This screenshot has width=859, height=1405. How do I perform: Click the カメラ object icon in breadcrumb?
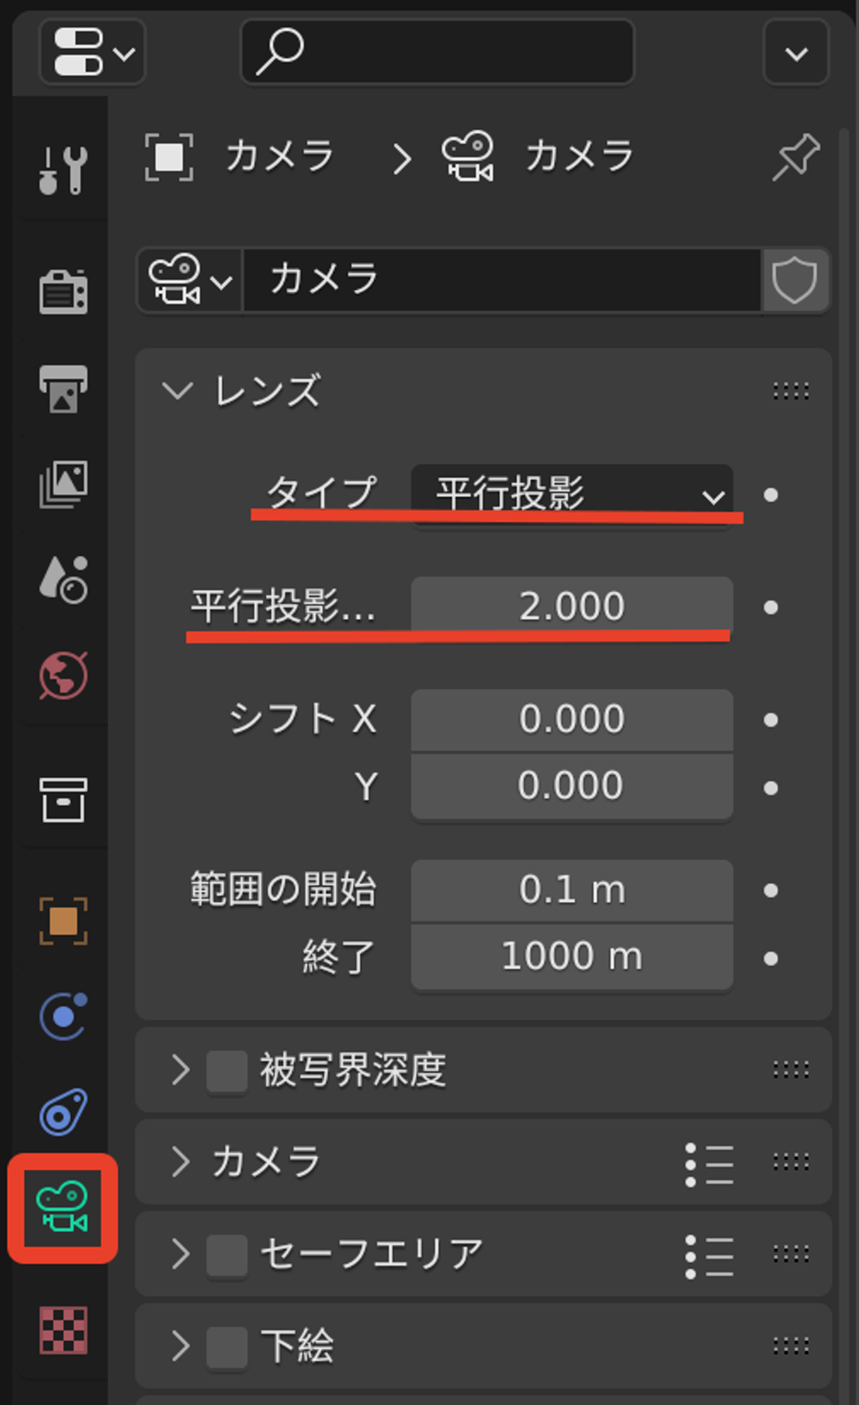169,157
